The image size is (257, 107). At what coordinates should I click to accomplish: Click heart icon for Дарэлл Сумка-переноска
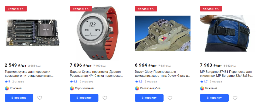coord(105,98)
